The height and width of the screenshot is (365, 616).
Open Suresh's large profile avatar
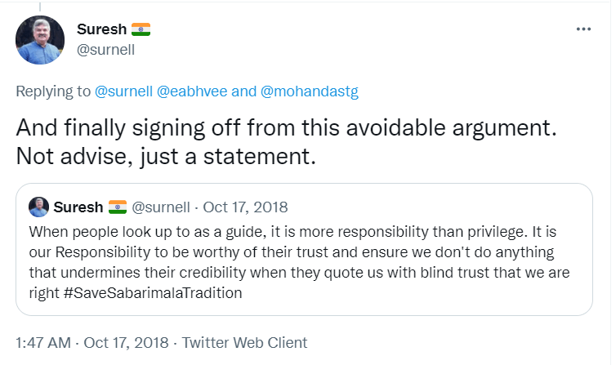(41, 40)
